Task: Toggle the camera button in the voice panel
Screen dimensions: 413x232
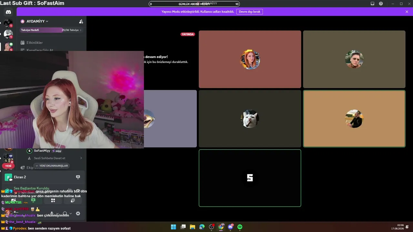Action: coord(13,200)
